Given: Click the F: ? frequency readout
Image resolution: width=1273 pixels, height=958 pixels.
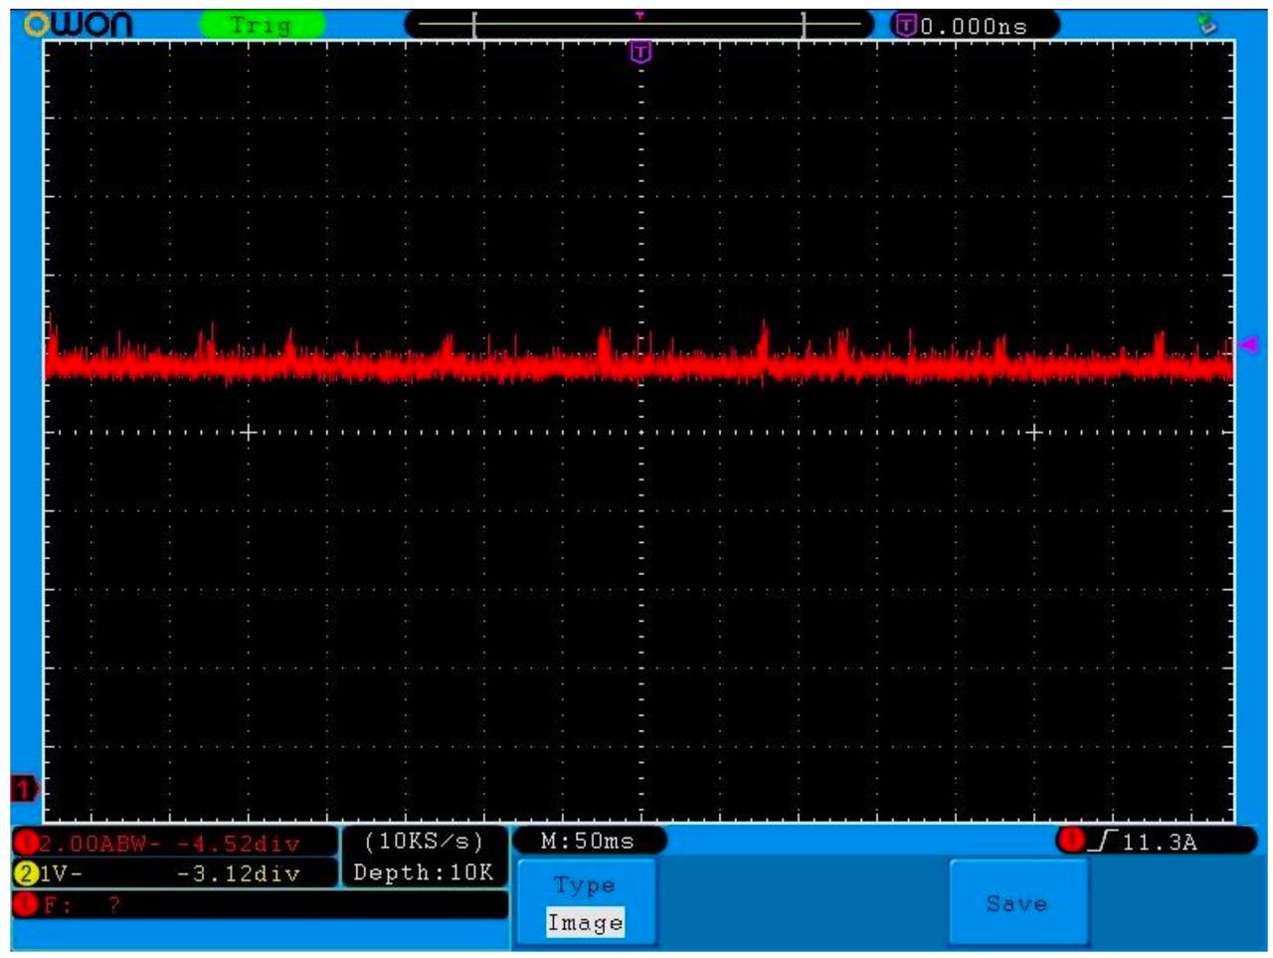Looking at the screenshot, I should pyautogui.click(x=82, y=905).
